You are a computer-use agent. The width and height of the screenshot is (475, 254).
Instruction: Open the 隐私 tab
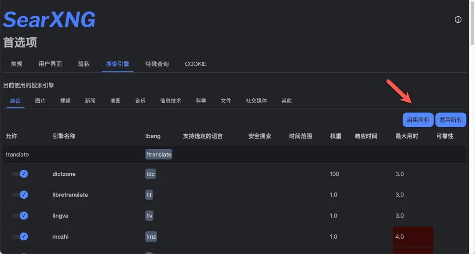coord(84,64)
